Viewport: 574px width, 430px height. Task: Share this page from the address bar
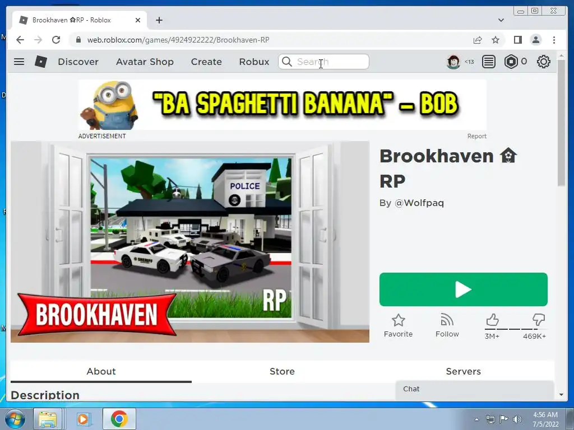478,40
